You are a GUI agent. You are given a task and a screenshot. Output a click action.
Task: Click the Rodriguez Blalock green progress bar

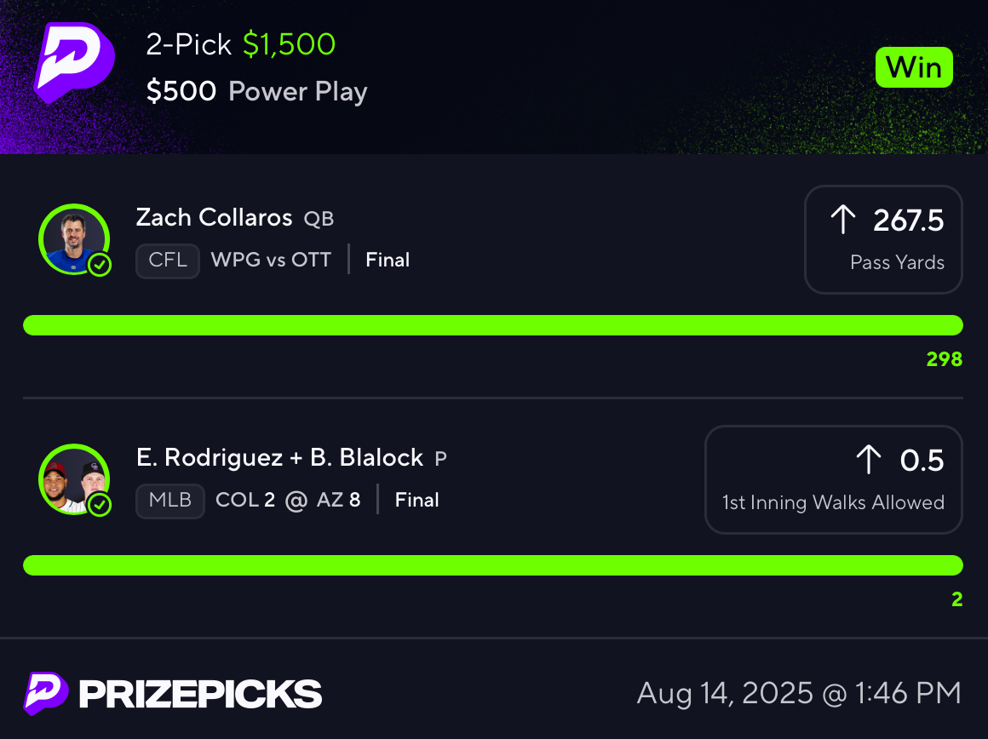(x=493, y=565)
